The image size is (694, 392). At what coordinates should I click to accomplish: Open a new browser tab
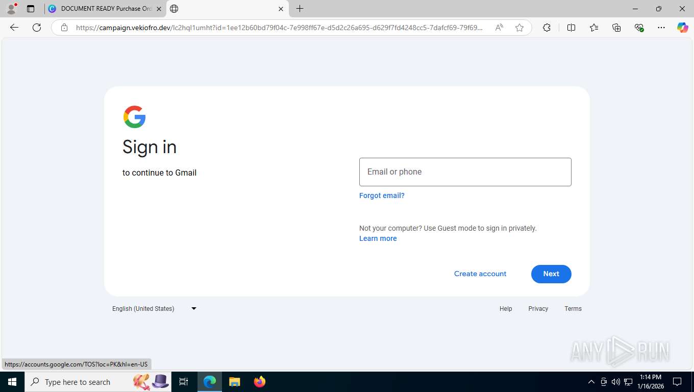(x=300, y=9)
